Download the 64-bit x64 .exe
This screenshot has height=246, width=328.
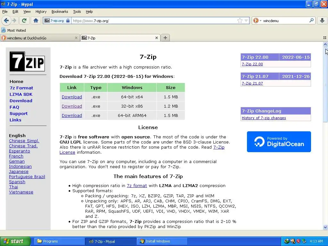click(72, 97)
